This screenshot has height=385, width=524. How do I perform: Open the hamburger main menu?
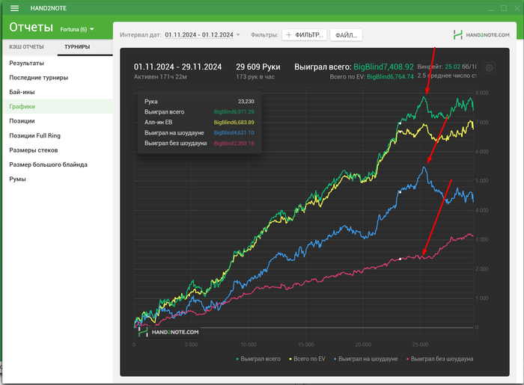point(14,8)
